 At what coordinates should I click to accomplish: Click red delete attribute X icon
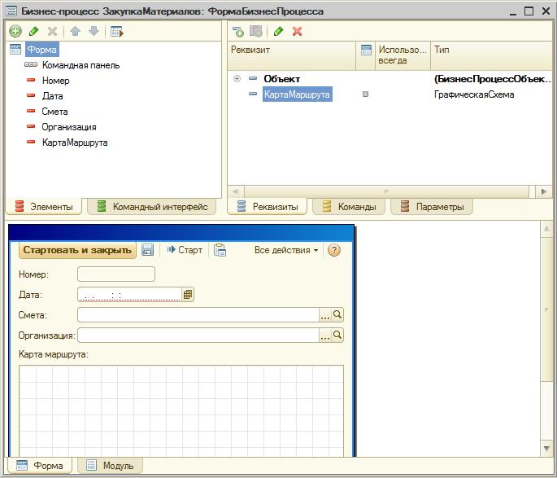298,31
